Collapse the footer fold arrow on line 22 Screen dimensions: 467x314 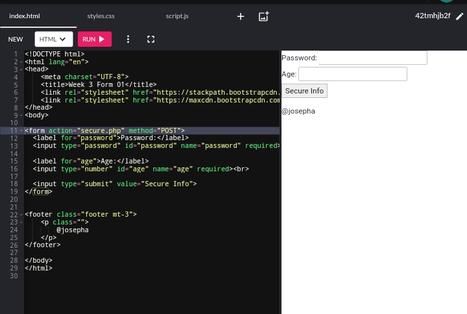[x=21, y=215]
